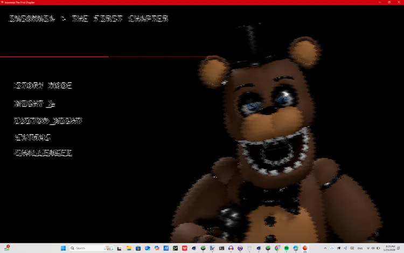The width and height of the screenshot is (404, 253).
Task: Open the blue cloud tray icon
Action: tap(332, 248)
